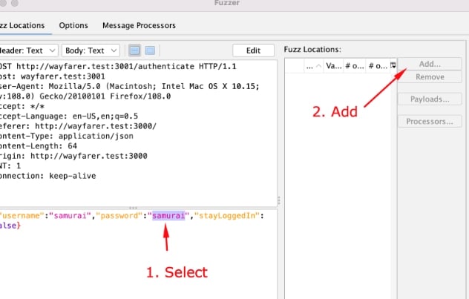Click the Referer header line
This screenshot has width=469, height=299.
point(78,126)
